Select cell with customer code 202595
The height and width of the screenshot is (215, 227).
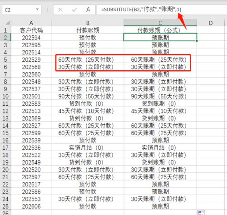(x=31, y=45)
